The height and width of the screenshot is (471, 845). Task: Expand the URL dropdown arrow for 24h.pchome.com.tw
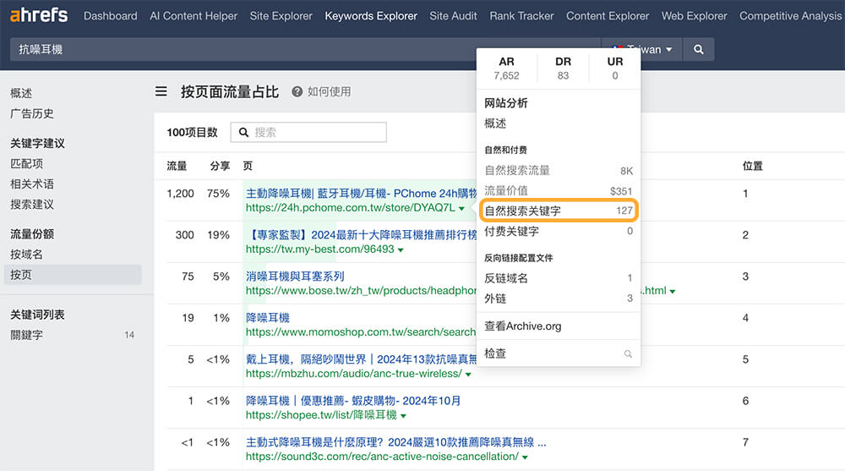[462, 208]
